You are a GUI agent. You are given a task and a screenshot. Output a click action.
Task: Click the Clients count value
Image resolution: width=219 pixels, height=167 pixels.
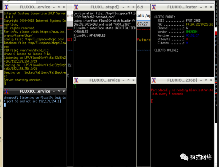(x=187, y=43)
